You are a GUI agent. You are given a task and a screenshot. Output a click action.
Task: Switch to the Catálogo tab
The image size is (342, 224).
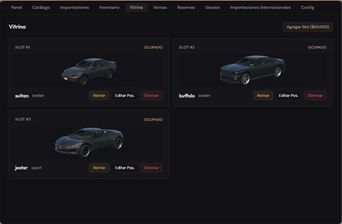pos(41,7)
